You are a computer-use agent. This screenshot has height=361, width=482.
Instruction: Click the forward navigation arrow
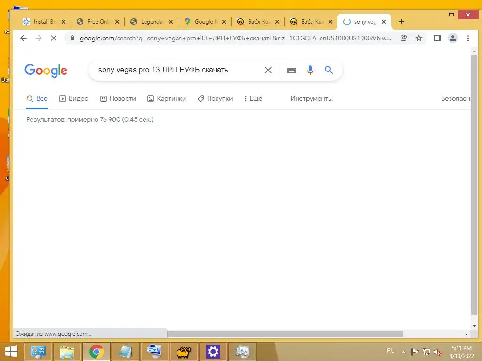point(39,38)
